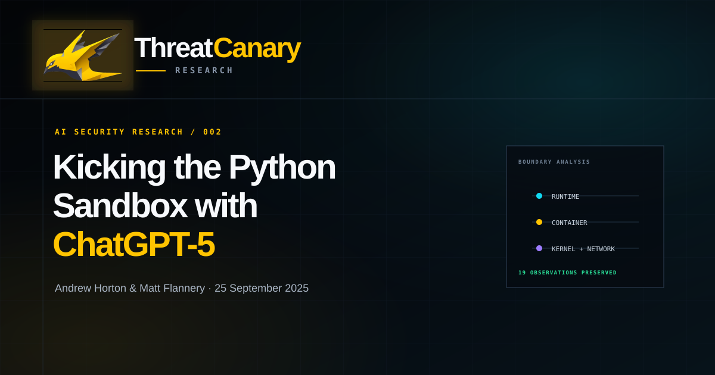Click the RESEARCH subtitle under the logo
Viewport: 715px width, 375px height.
click(x=204, y=70)
